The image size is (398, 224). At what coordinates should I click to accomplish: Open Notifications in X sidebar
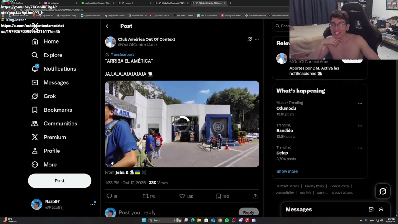pyautogui.click(x=54, y=69)
